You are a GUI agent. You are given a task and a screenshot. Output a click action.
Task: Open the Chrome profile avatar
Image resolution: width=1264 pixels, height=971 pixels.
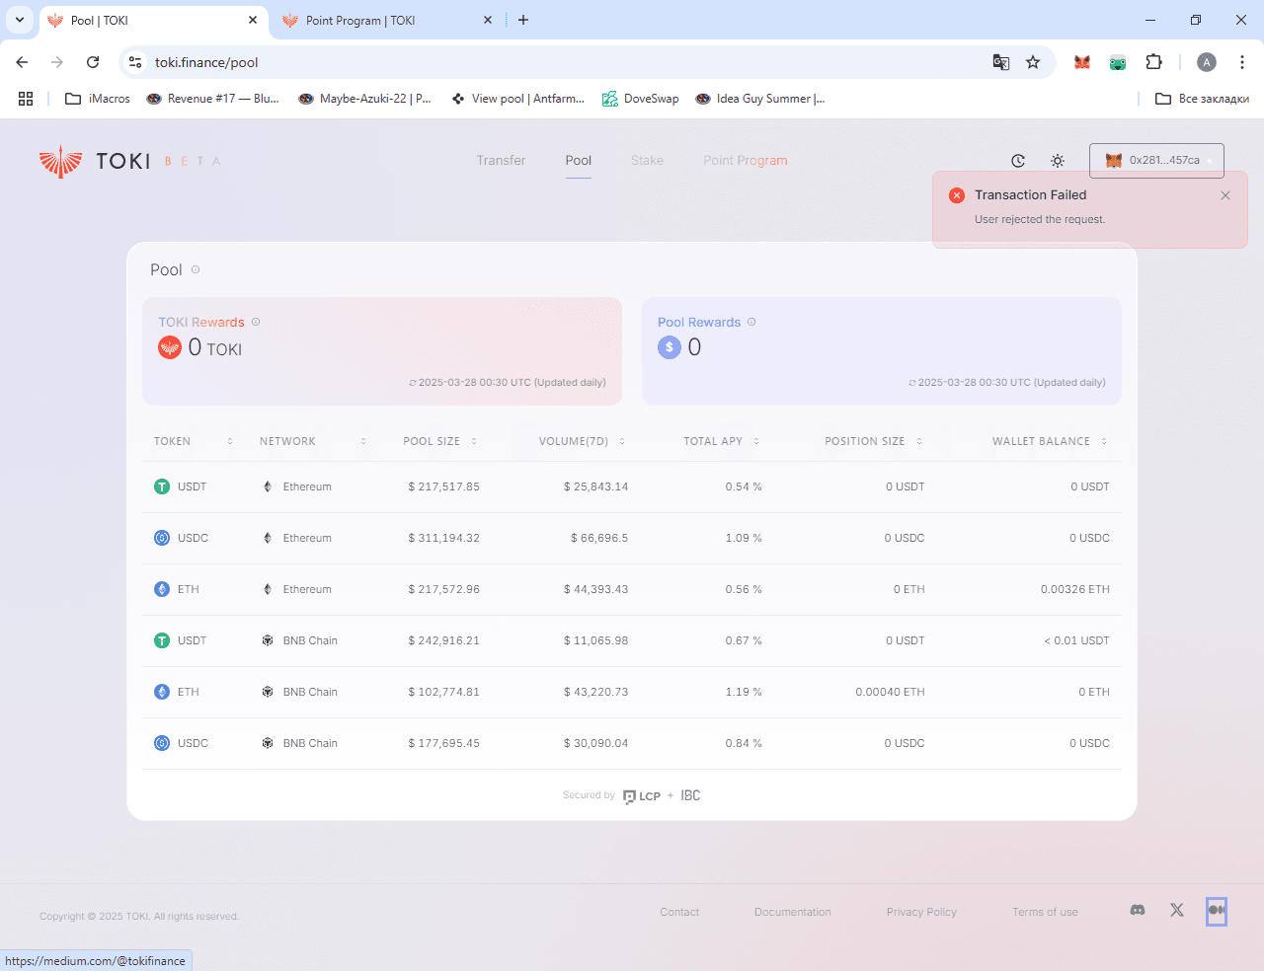1207,62
